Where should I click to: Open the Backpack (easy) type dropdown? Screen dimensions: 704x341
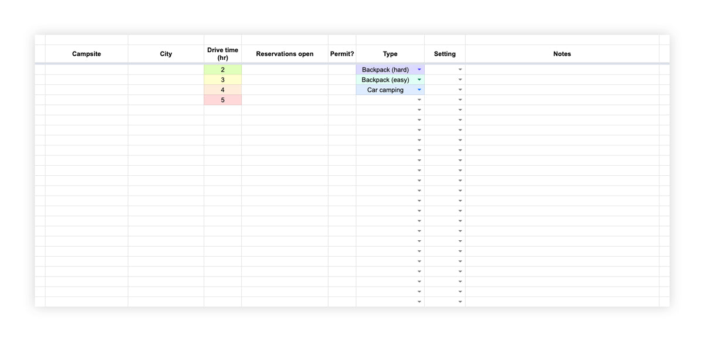point(419,80)
